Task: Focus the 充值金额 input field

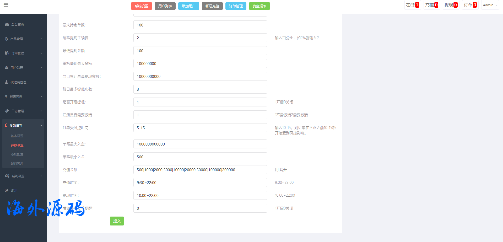Action: [200, 170]
